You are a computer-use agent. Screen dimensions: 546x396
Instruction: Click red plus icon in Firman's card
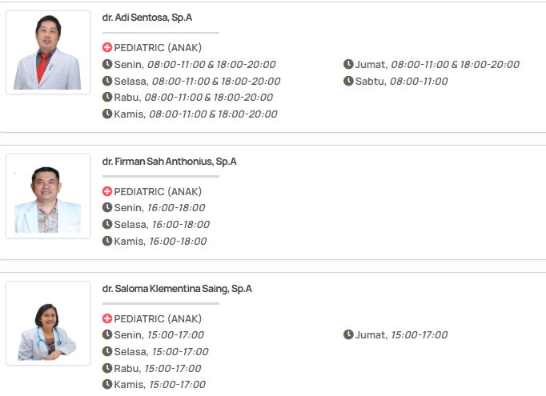pos(107,192)
